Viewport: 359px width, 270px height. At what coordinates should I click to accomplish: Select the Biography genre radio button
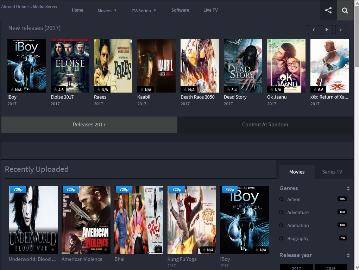(281, 239)
